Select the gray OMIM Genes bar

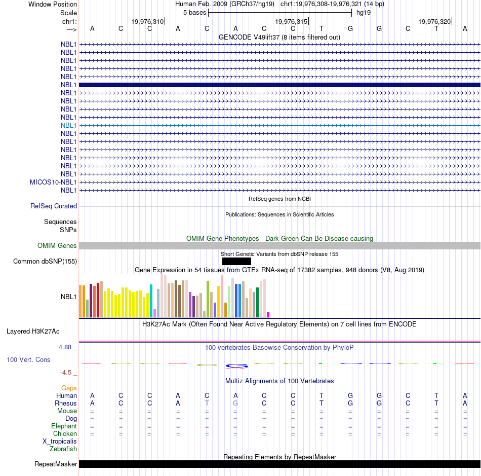[280, 245]
